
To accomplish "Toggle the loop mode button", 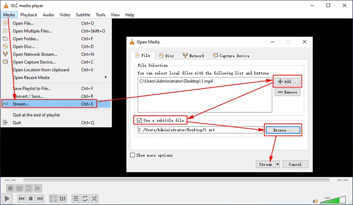I will (85, 198).
